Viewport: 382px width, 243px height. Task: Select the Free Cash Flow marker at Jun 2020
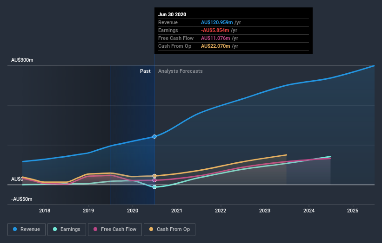(154, 180)
